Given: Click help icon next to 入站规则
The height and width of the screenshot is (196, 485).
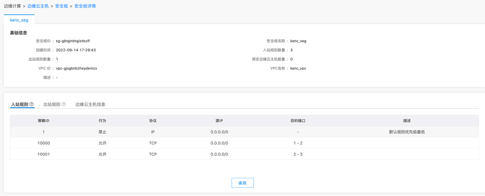Looking at the screenshot, I should 32,104.
